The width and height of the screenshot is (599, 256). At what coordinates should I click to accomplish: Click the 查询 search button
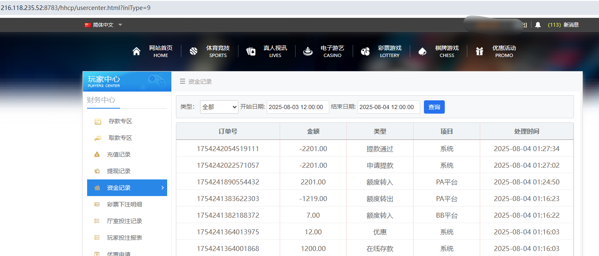pyautogui.click(x=434, y=107)
